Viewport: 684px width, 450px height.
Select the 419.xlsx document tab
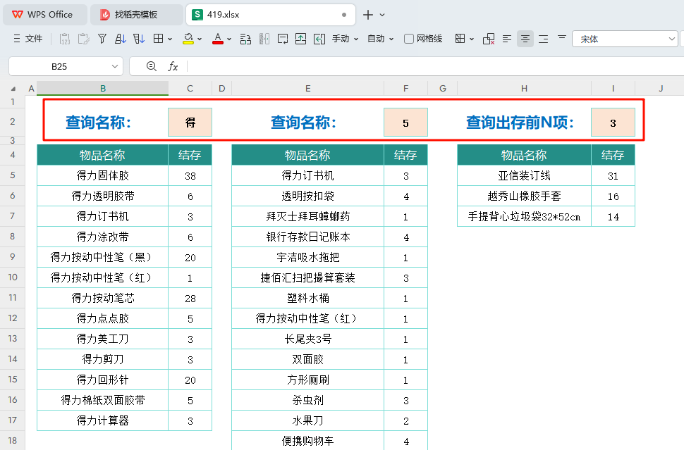tap(271, 14)
